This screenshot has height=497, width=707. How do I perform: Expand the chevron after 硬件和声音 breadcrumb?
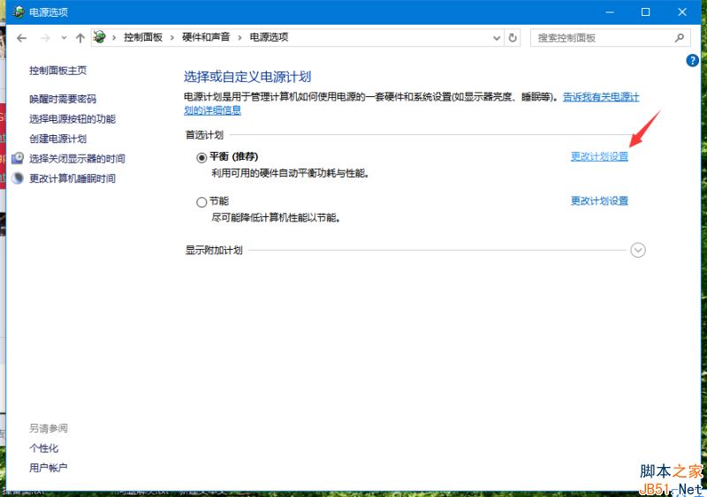click(x=239, y=38)
